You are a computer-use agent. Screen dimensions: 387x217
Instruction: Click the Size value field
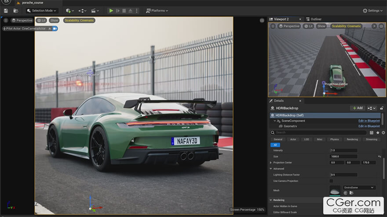coord(343,157)
